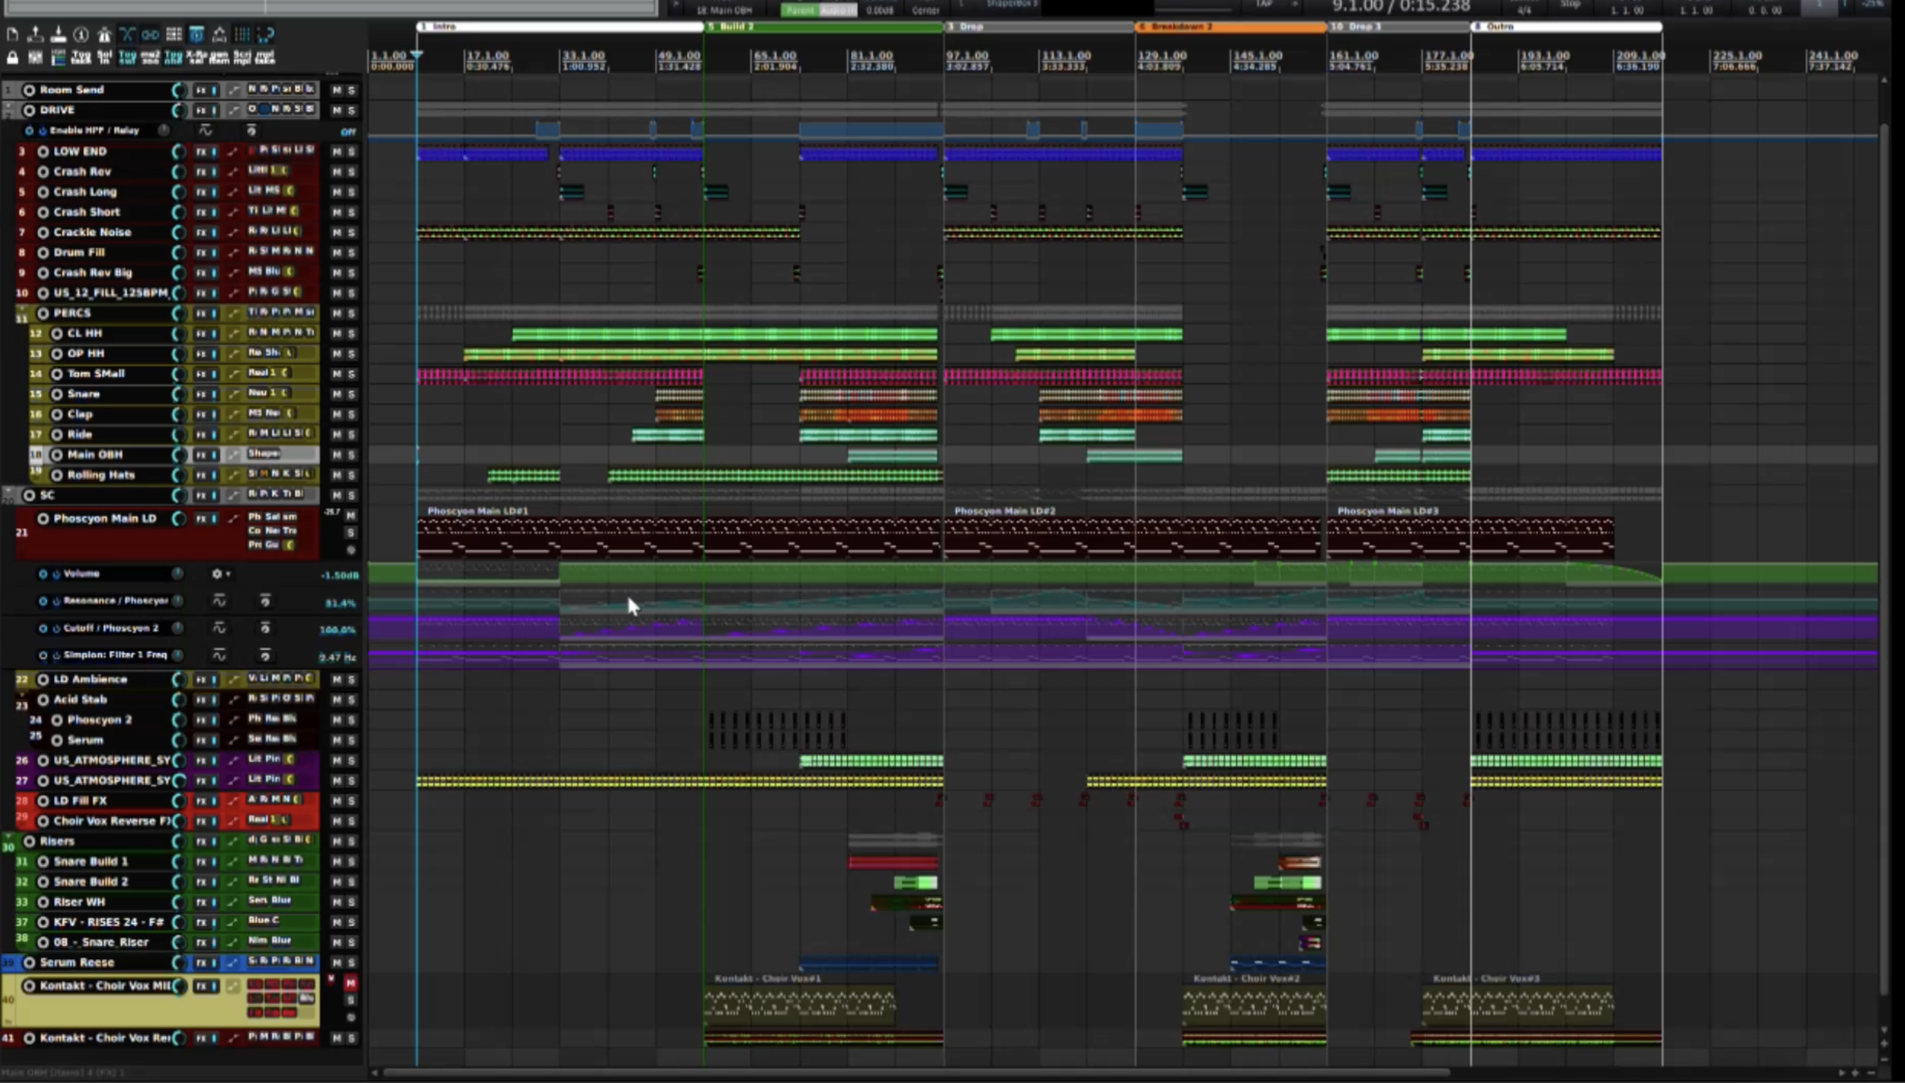Toggle auto-crossfade icon in toolbar
The width and height of the screenshot is (1905, 1083).
click(127, 34)
